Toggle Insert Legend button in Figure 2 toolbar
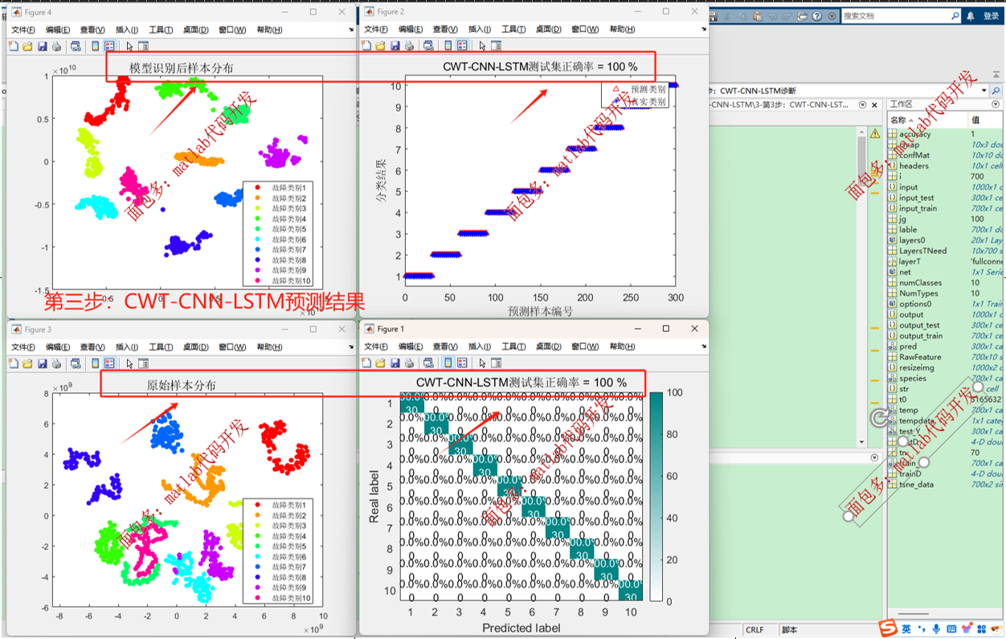Image resolution: width=1006 pixels, height=639 pixels. coord(463,47)
